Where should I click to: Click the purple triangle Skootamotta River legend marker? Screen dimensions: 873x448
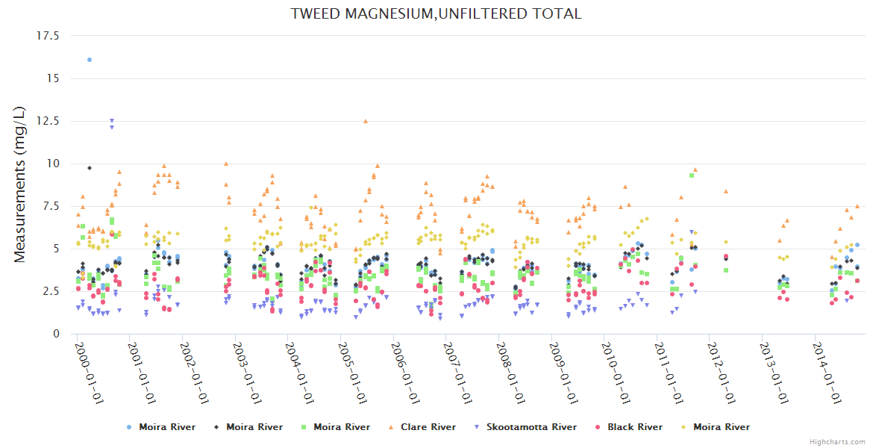[x=477, y=427]
